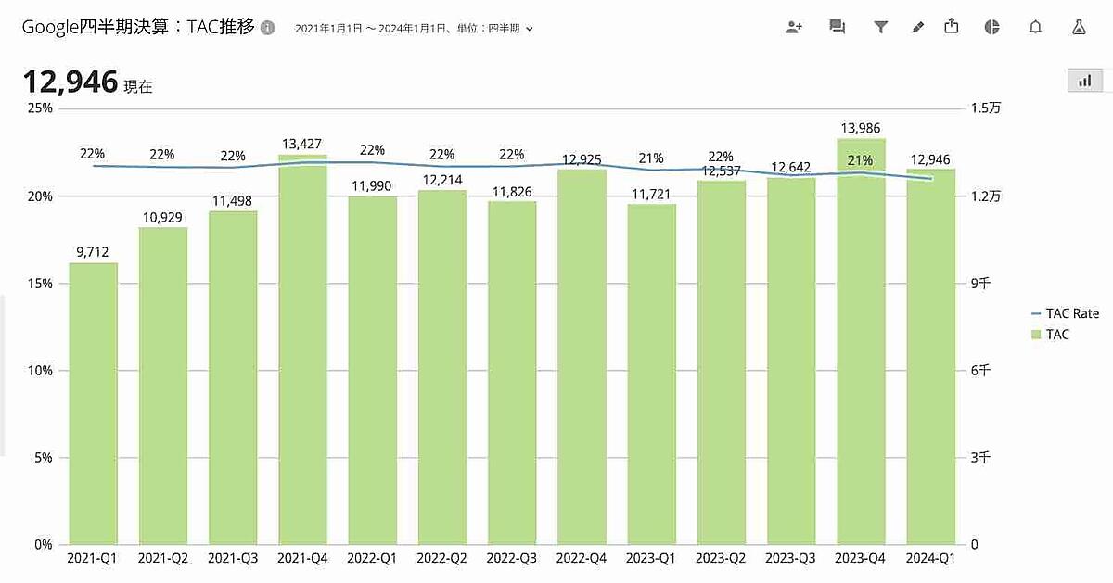Expand the date range dropdown chevron
1113x583 pixels.
click(530, 29)
